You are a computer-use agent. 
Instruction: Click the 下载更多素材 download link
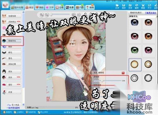pos(150,13)
